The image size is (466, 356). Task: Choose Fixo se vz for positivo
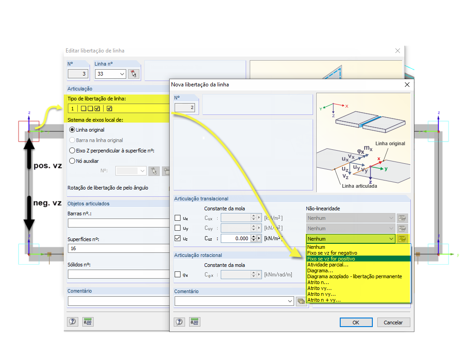pyautogui.click(x=358, y=259)
